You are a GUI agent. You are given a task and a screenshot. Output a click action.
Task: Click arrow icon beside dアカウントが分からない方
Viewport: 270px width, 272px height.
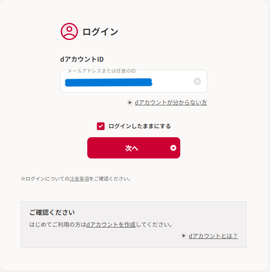(130, 103)
